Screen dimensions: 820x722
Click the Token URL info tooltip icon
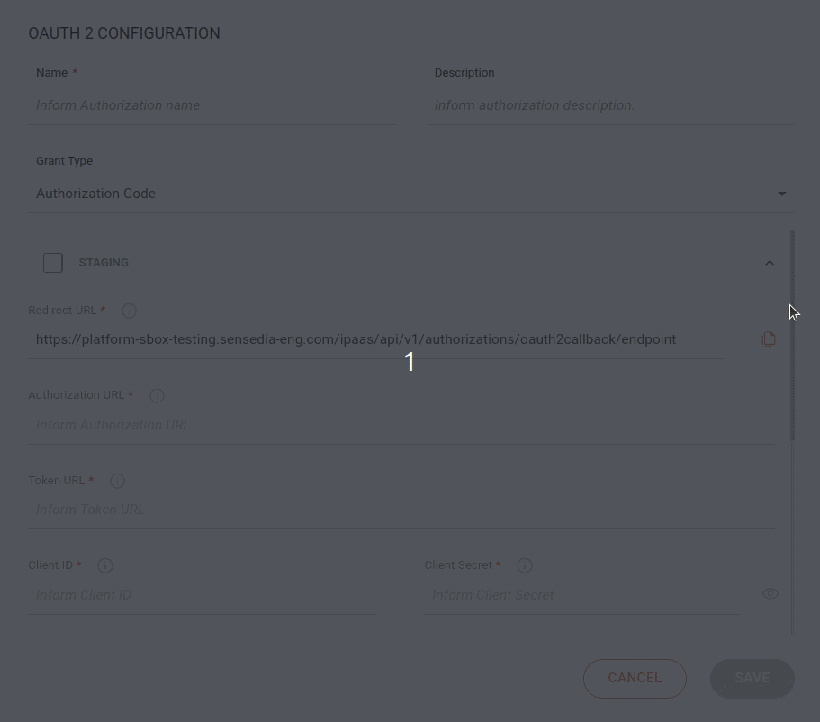click(117, 481)
